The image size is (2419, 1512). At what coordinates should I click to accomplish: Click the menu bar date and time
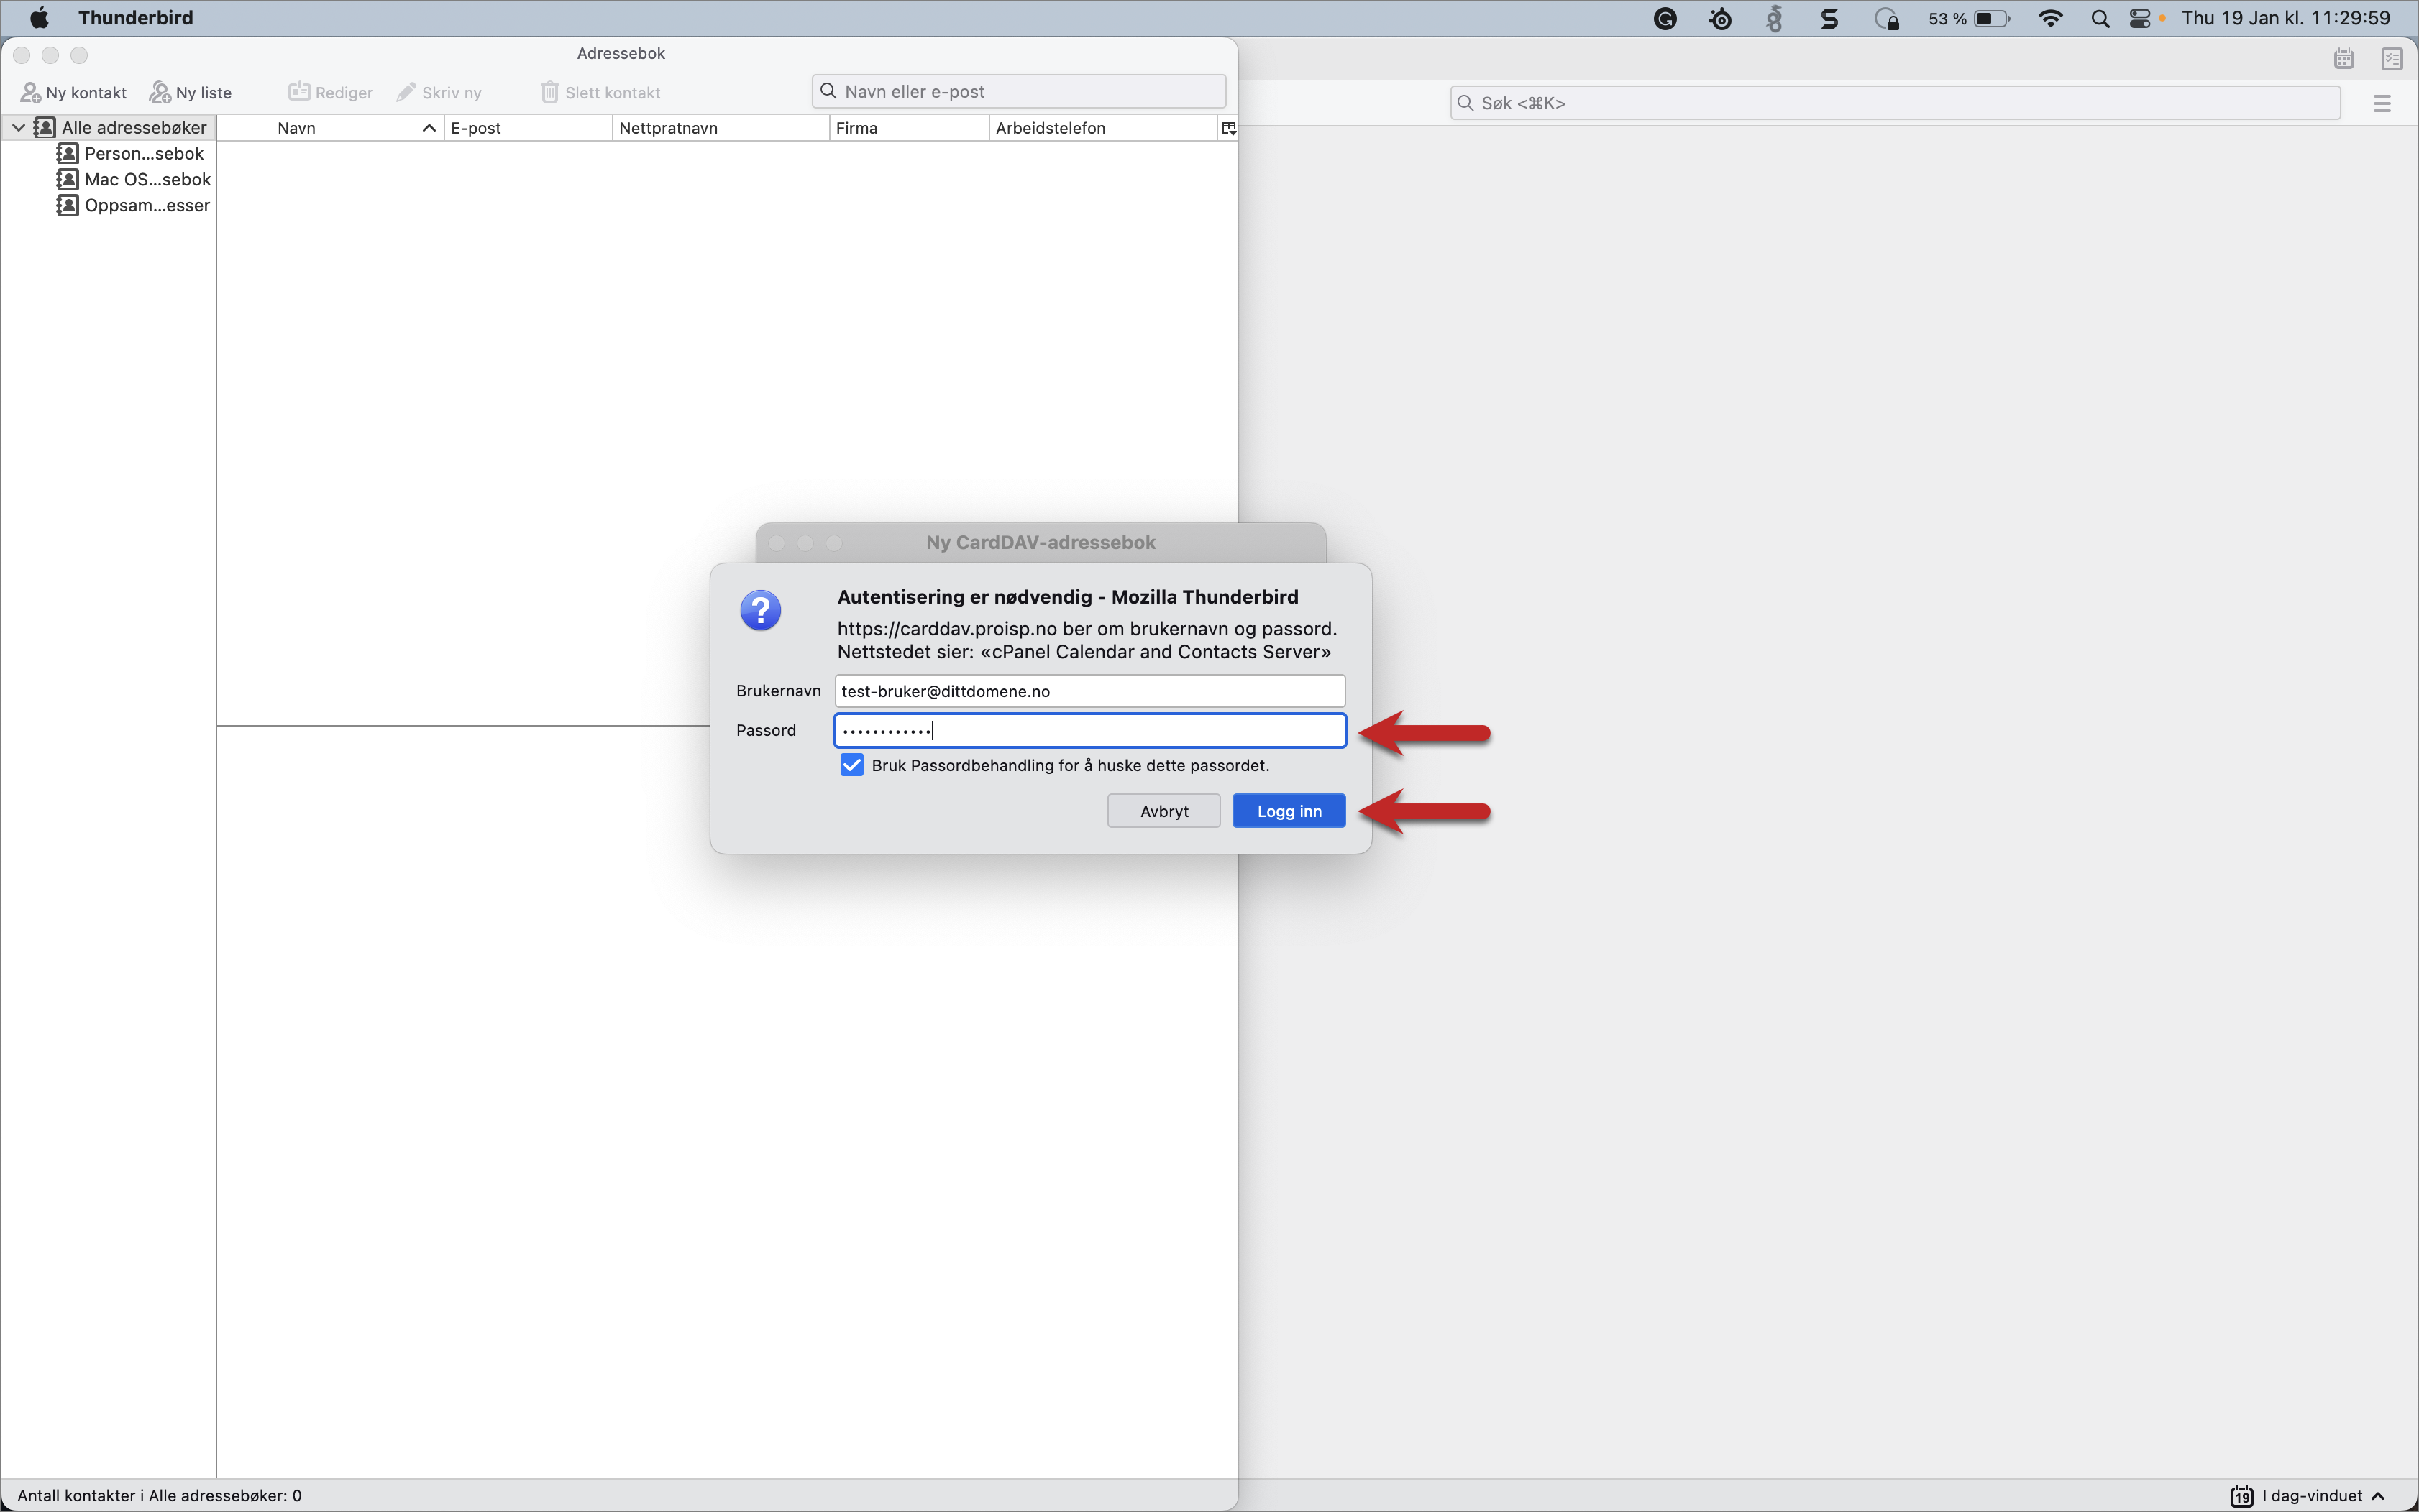point(2286,18)
